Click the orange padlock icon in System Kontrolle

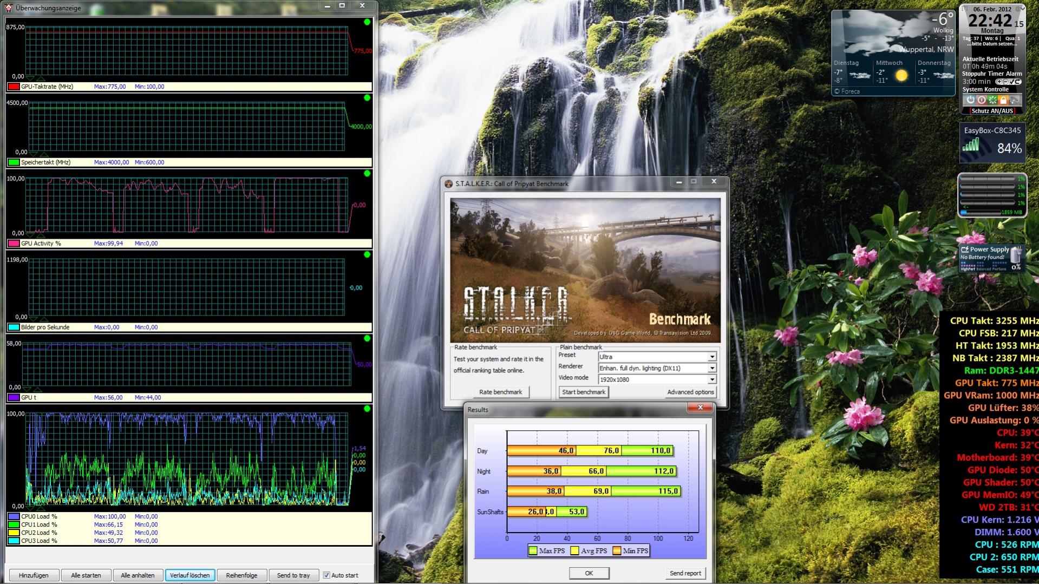[x=1003, y=100]
